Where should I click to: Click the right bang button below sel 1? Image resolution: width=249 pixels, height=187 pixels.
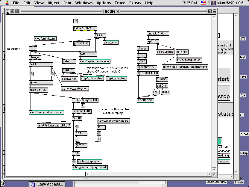click(52, 74)
